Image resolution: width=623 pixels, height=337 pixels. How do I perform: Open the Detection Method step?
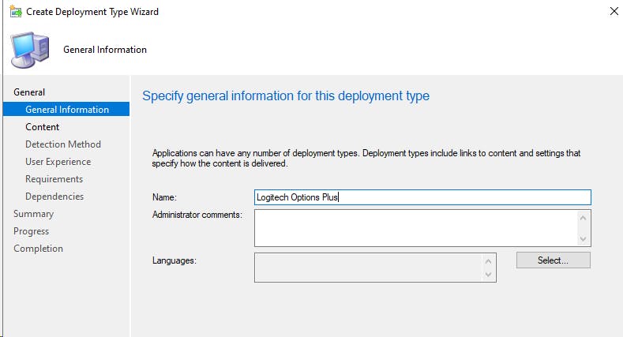pyautogui.click(x=63, y=144)
